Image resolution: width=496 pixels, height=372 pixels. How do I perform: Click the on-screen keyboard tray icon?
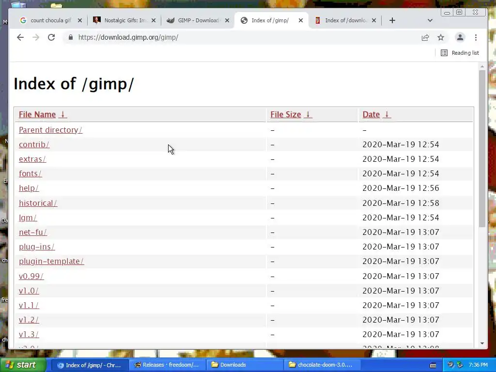433,365
